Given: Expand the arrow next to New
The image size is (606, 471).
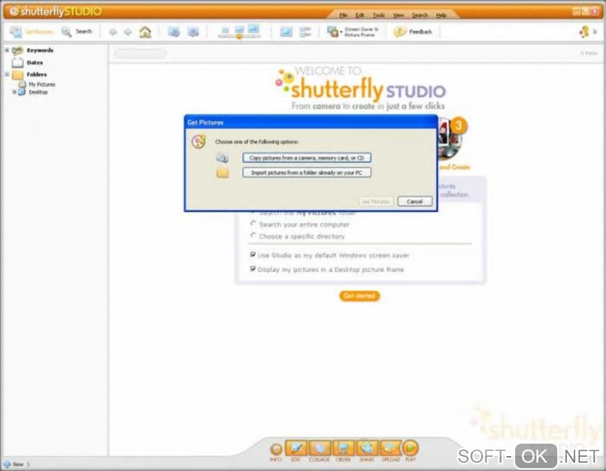Looking at the screenshot, I should point(29,464).
